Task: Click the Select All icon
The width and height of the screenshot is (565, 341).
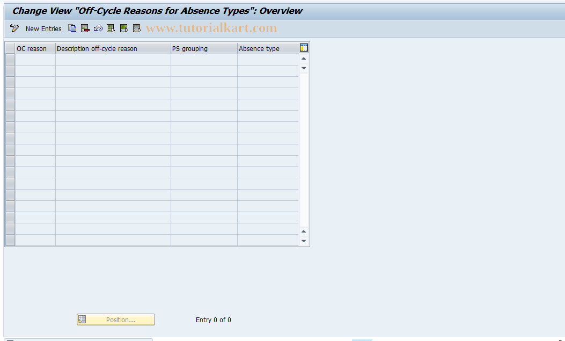Action: coord(111,28)
